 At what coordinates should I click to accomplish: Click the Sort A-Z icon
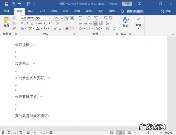(x=108, y=28)
